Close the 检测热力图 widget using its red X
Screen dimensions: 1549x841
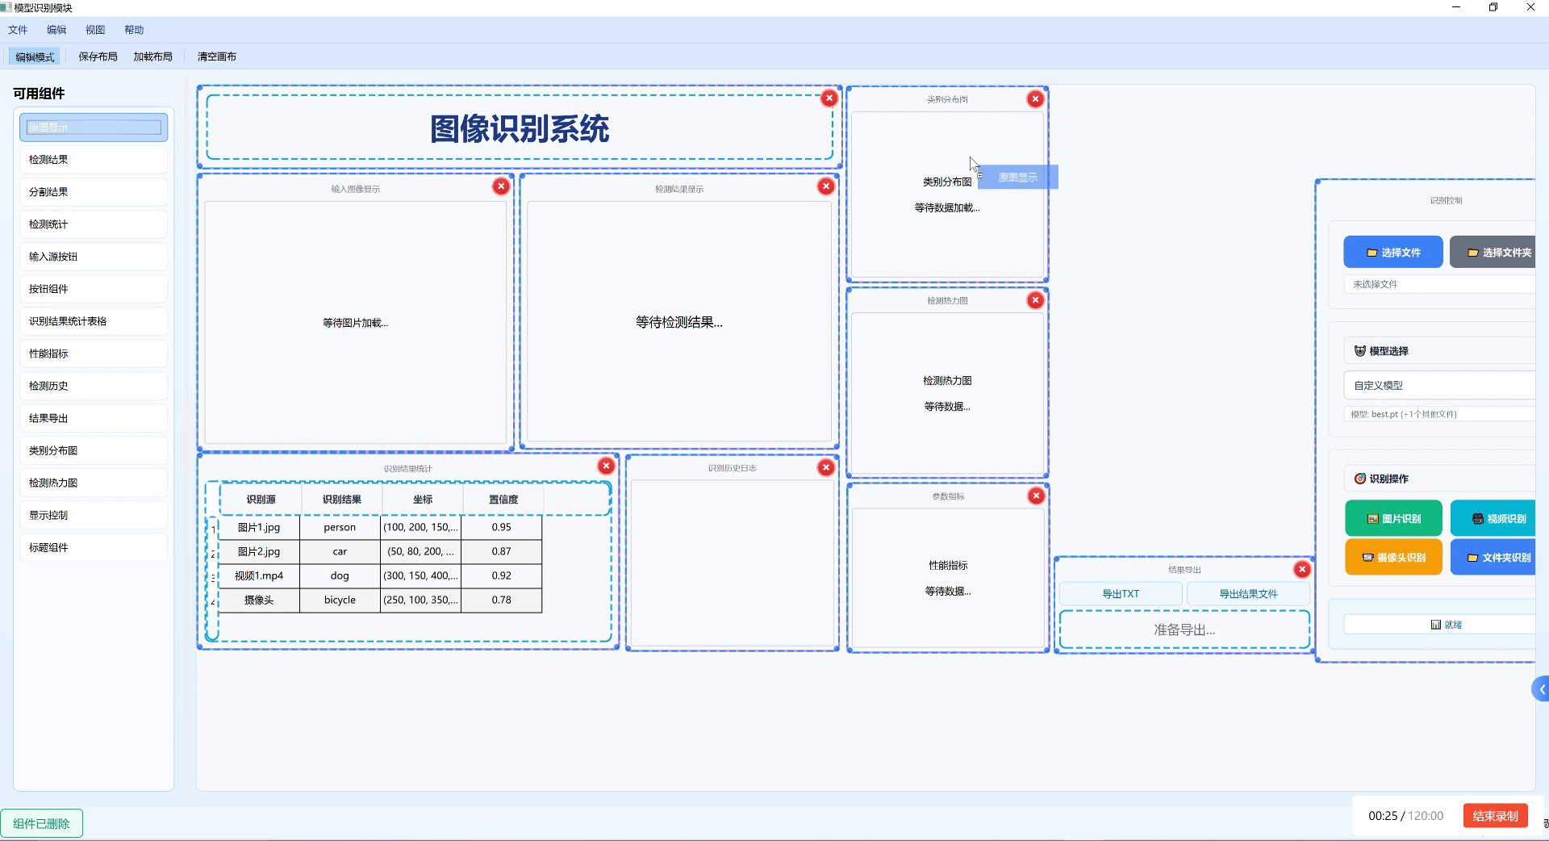[1035, 300]
